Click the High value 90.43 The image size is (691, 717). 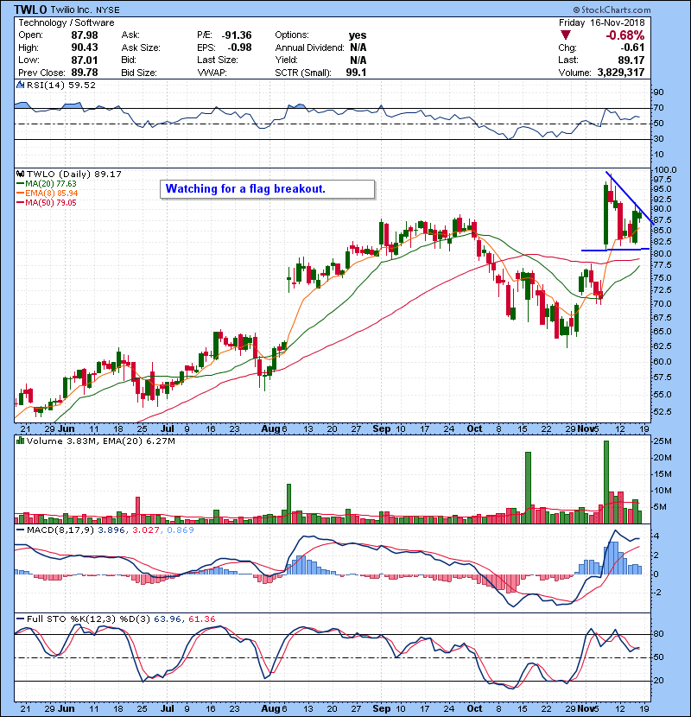click(x=85, y=48)
